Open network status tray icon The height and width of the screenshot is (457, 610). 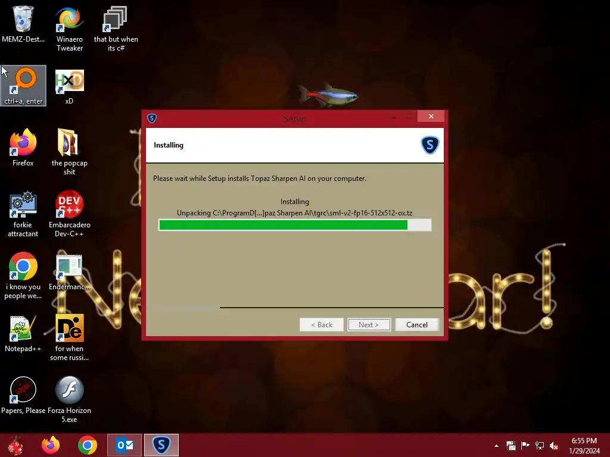coord(540,446)
